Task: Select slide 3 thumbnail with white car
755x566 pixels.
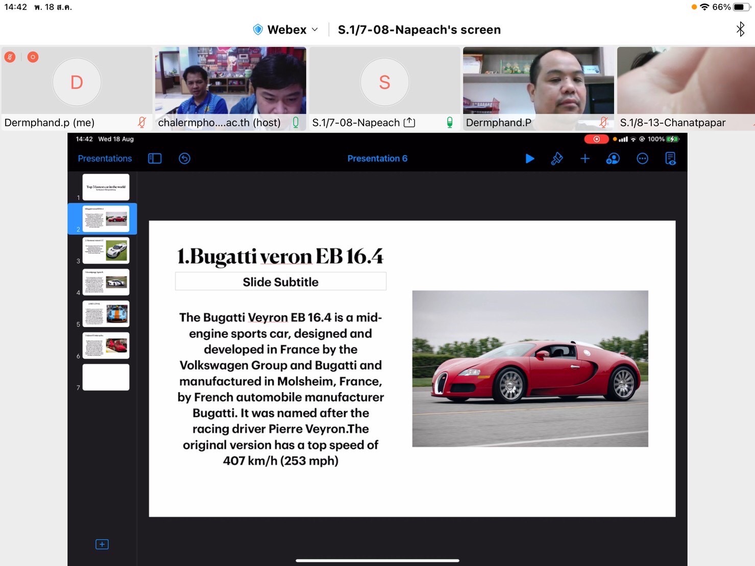Action: click(106, 250)
